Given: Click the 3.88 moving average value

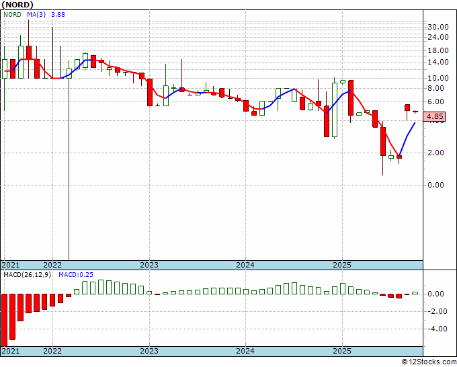Looking at the screenshot, I should [58, 15].
